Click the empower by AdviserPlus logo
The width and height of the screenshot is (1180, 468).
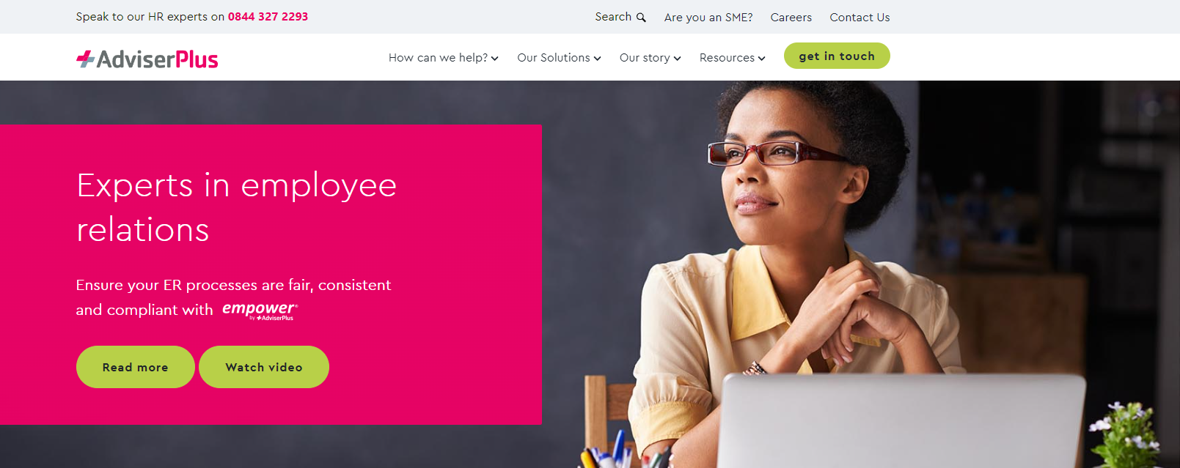[260, 311]
